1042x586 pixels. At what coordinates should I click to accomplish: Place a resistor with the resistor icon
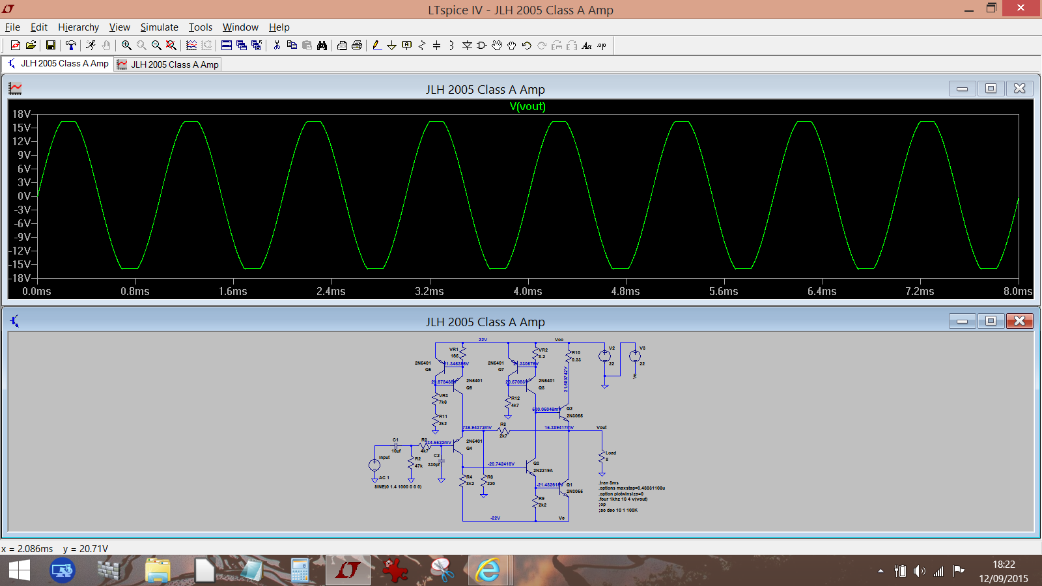[x=422, y=45]
